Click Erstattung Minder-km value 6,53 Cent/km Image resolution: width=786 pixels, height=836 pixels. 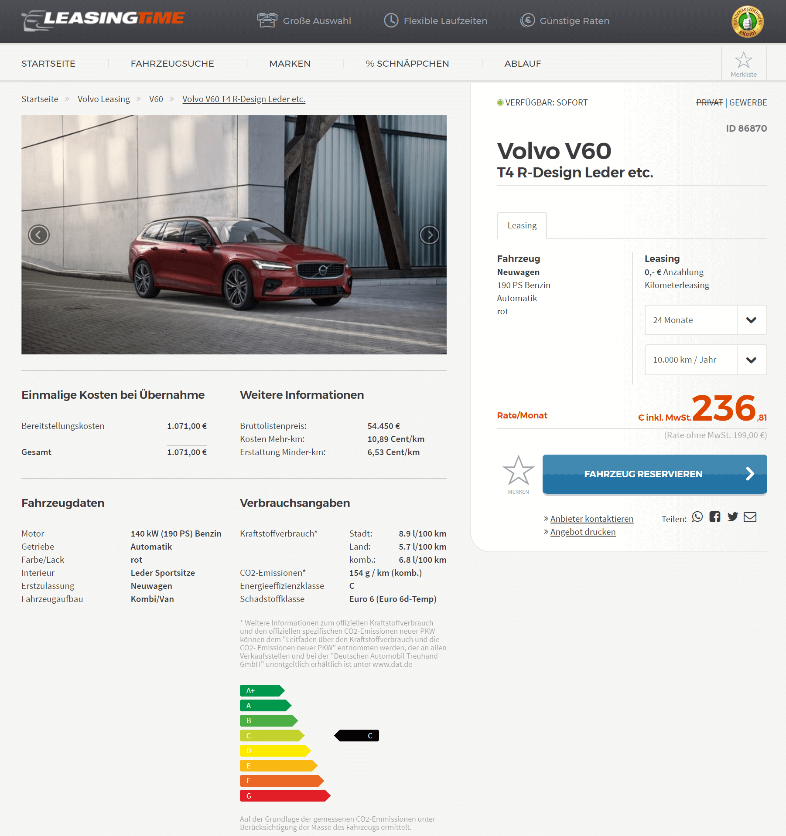tap(393, 452)
